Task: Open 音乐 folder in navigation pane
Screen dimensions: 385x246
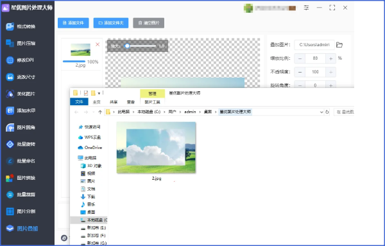Action: tap(88, 204)
